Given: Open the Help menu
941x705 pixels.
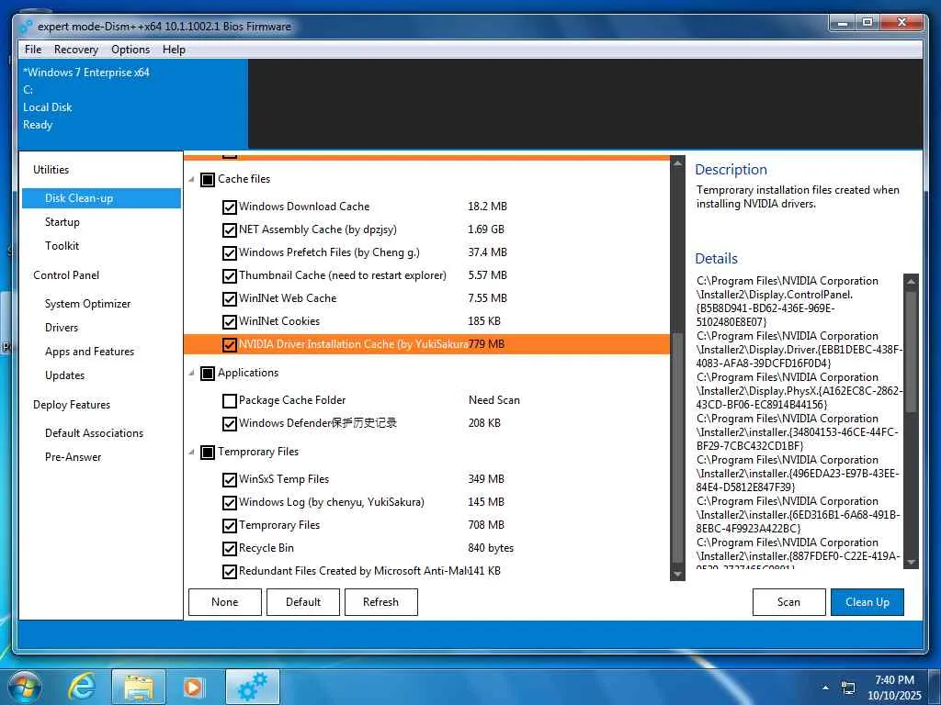Looking at the screenshot, I should click(174, 50).
